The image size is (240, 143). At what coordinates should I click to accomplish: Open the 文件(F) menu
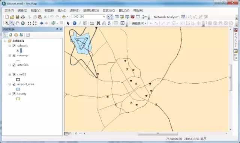[9, 11]
